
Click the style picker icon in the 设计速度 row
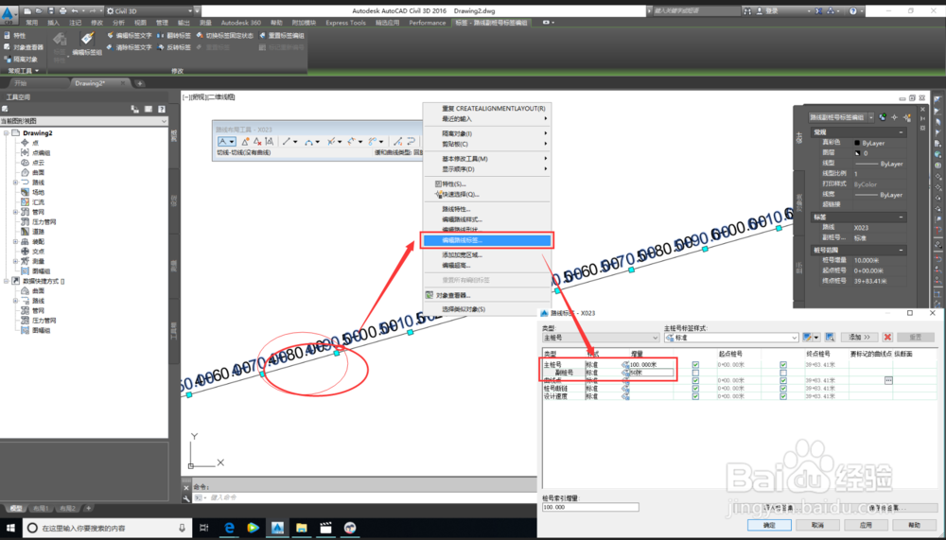point(625,396)
